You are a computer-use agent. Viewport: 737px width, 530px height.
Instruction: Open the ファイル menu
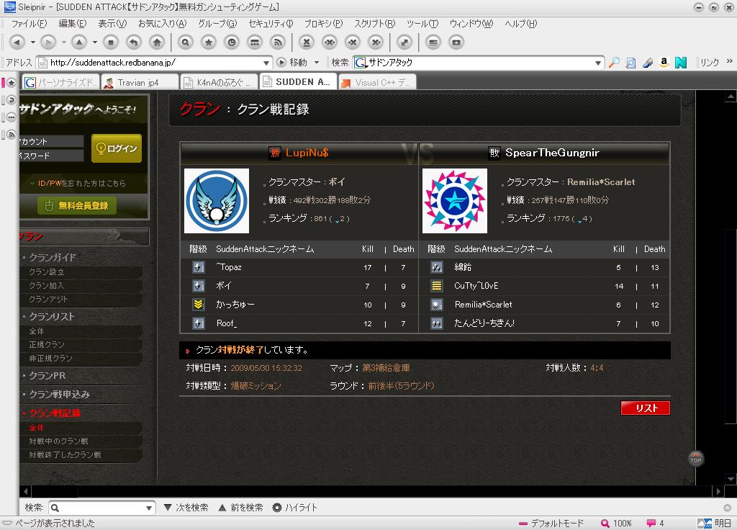(29, 24)
